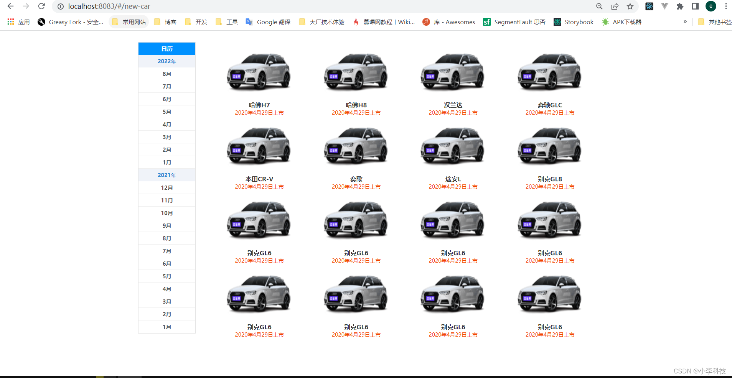Click the 哈佛H8 car image

[x=356, y=72]
